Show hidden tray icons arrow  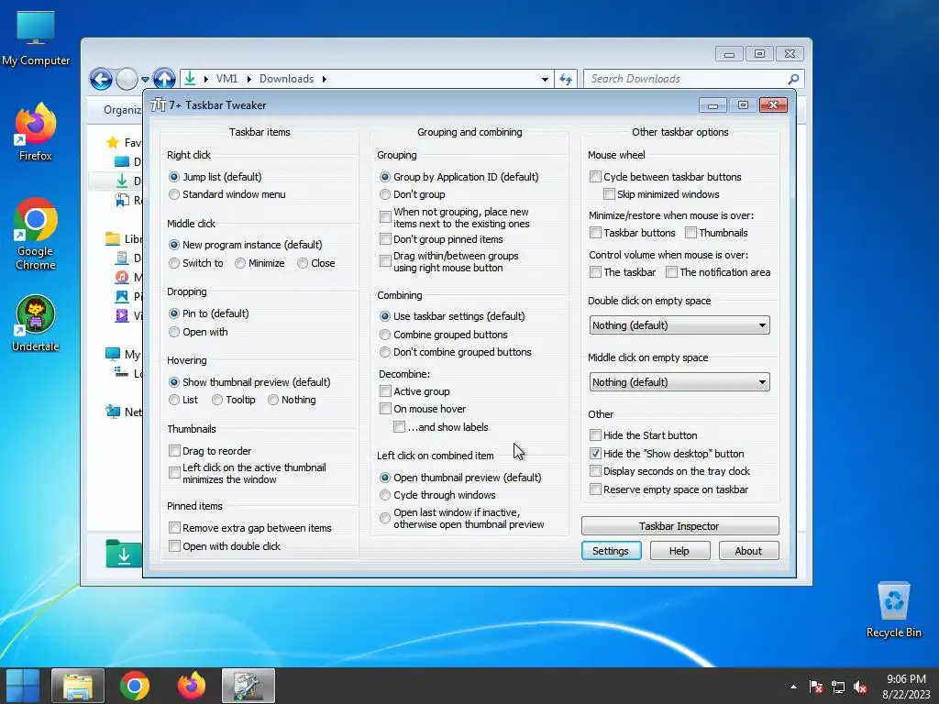[x=793, y=687]
